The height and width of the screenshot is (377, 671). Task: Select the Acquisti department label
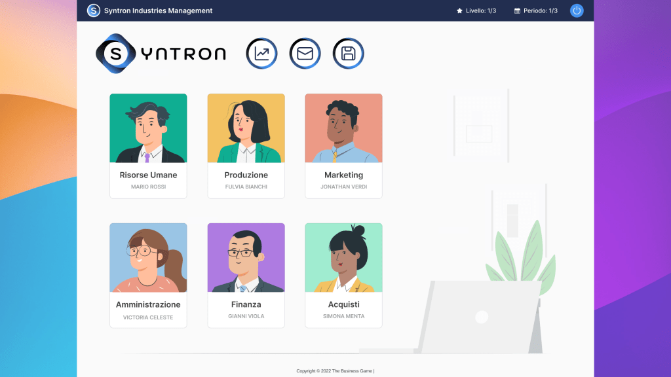click(x=343, y=304)
